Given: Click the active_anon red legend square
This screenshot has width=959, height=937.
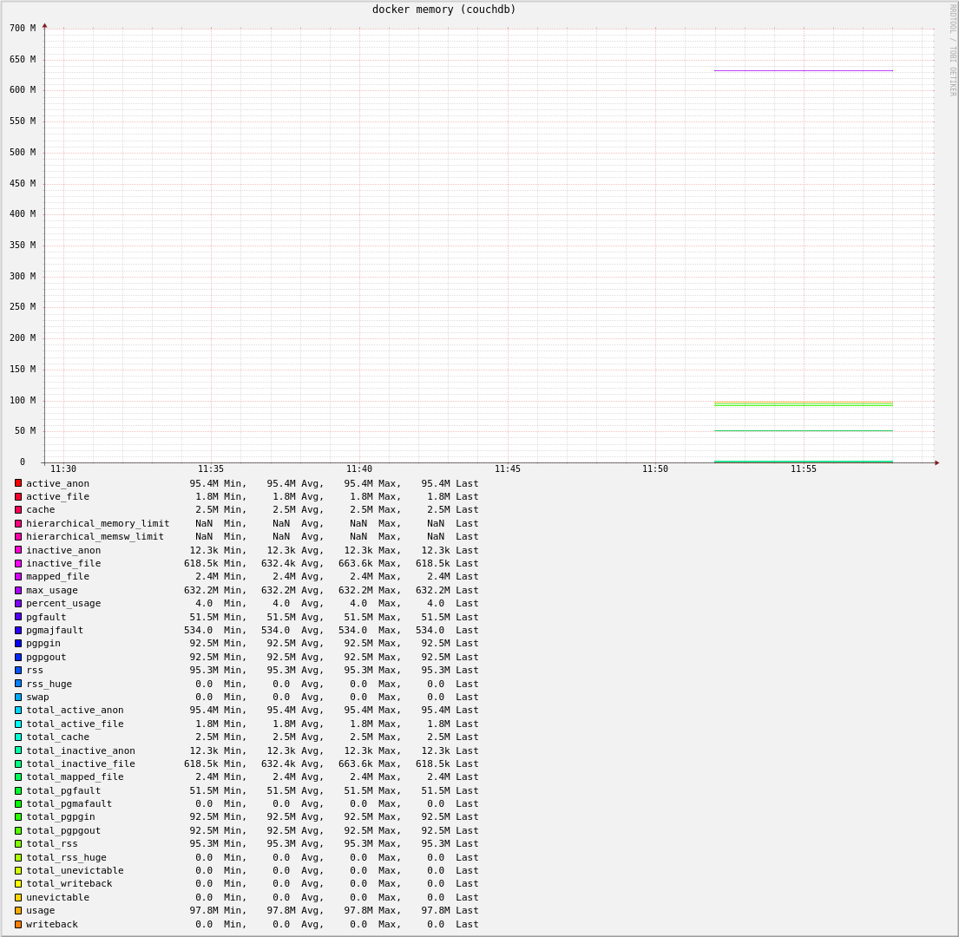Looking at the screenshot, I should coord(18,482).
